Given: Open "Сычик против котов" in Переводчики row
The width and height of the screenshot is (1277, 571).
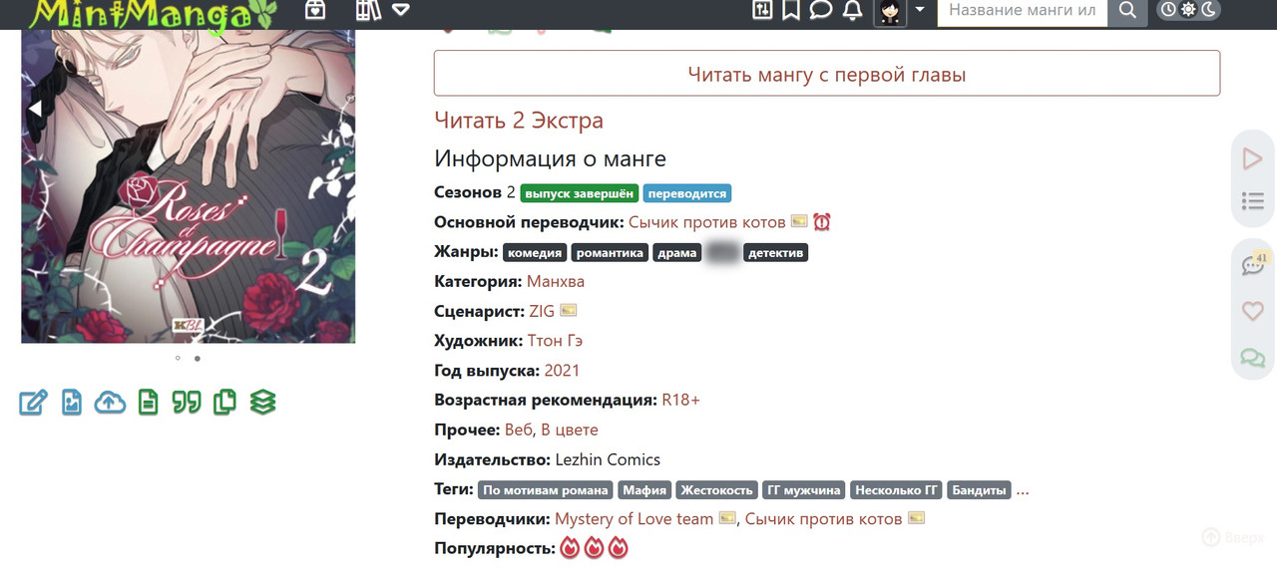Looking at the screenshot, I should 823,519.
